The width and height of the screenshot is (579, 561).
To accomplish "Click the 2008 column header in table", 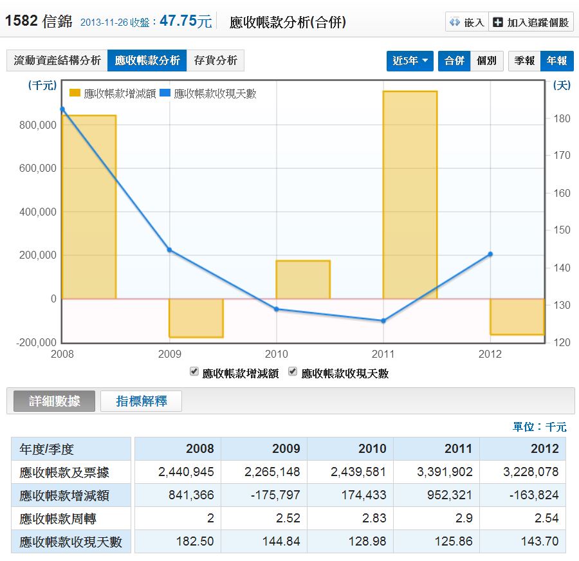I will [199, 448].
